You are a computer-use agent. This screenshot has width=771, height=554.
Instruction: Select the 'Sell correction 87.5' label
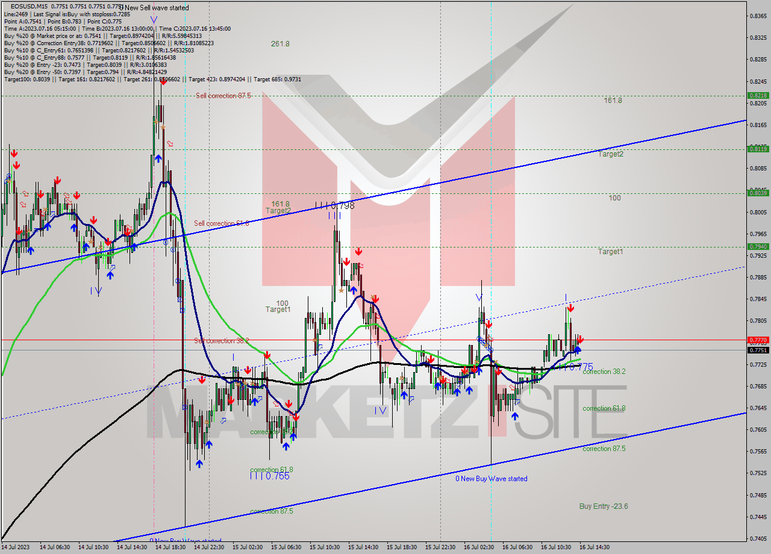[223, 96]
